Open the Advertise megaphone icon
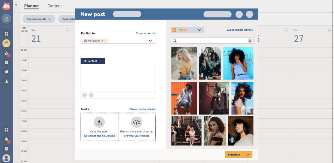 7,72
